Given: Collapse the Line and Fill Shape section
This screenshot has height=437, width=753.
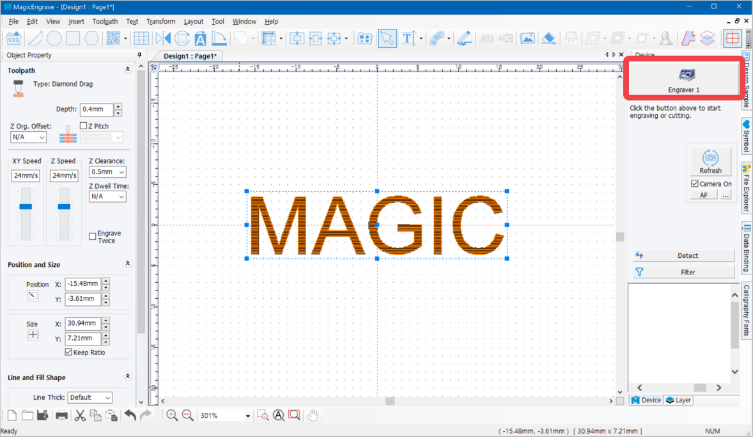Looking at the screenshot, I should pos(128,376).
